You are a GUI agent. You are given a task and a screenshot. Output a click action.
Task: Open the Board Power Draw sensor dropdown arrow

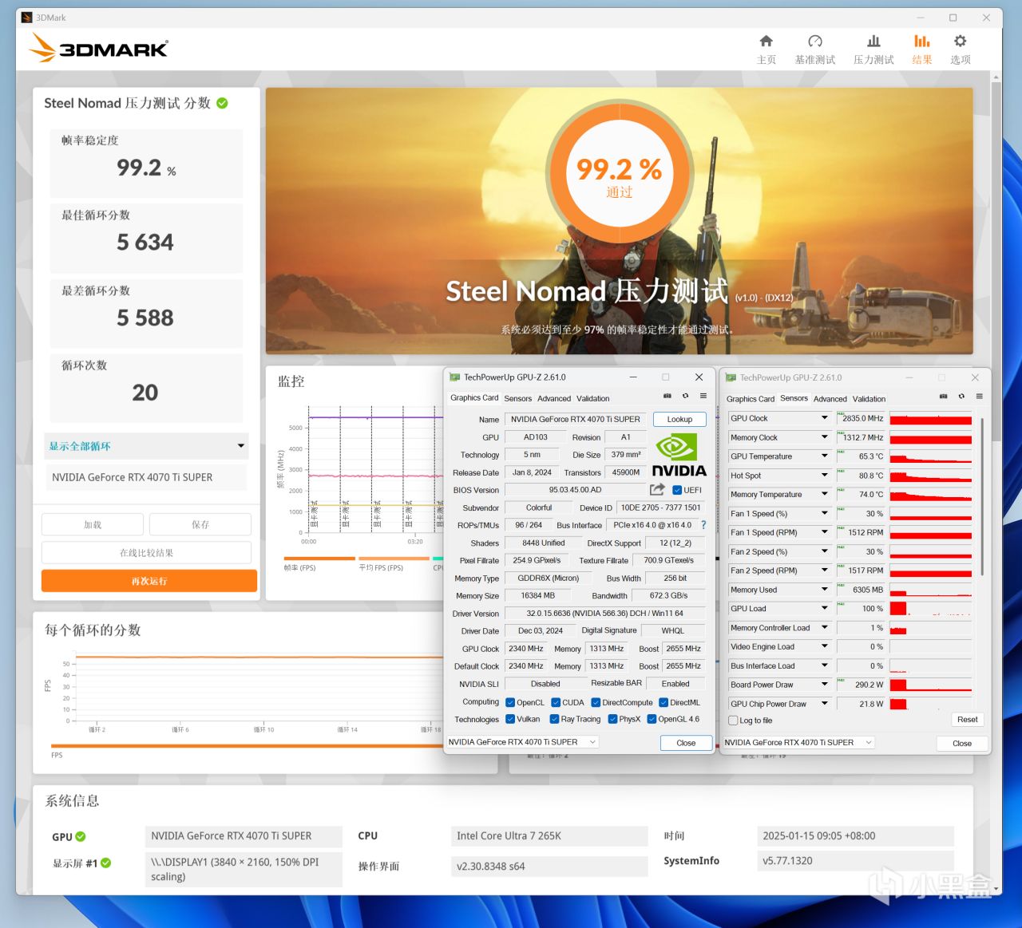825,685
